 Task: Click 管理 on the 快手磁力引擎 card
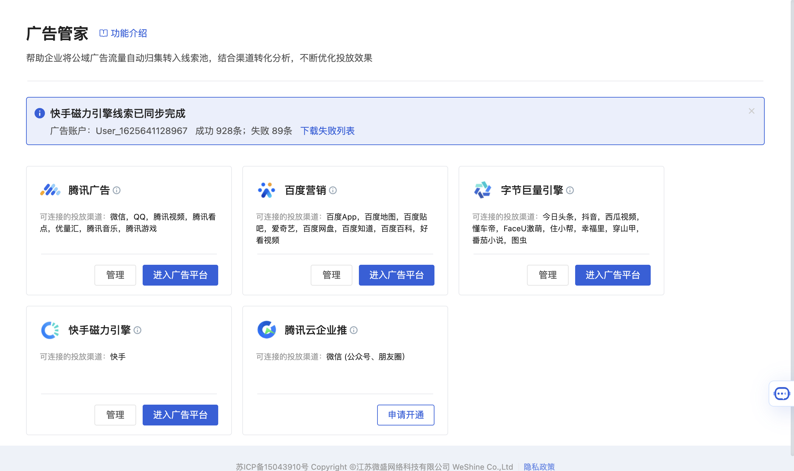tap(115, 415)
